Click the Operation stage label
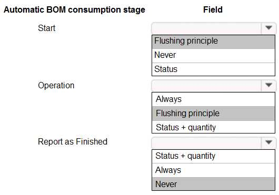This screenshot has height=195, width=279. 56,86
